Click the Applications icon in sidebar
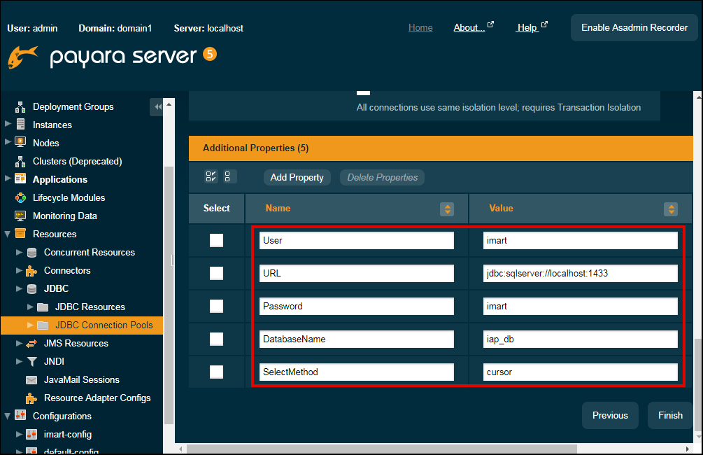This screenshot has width=703, height=455. [x=20, y=178]
